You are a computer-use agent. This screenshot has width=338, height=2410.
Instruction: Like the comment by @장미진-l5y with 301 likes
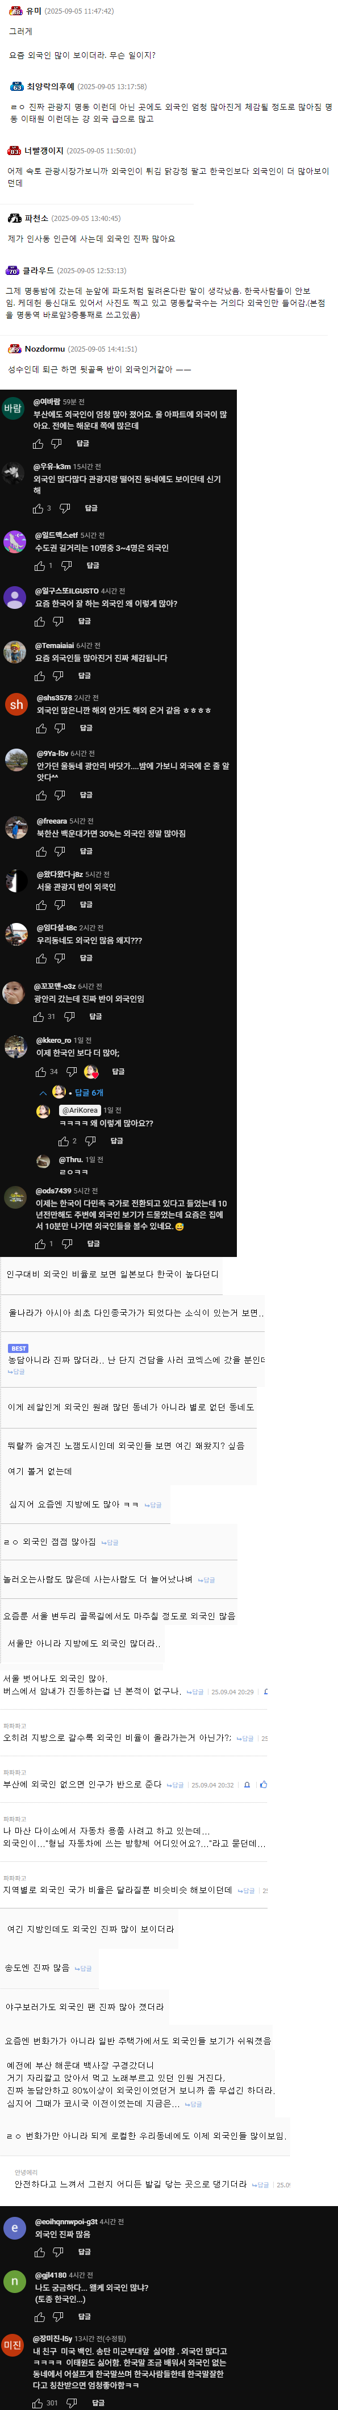(x=37, y=2401)
